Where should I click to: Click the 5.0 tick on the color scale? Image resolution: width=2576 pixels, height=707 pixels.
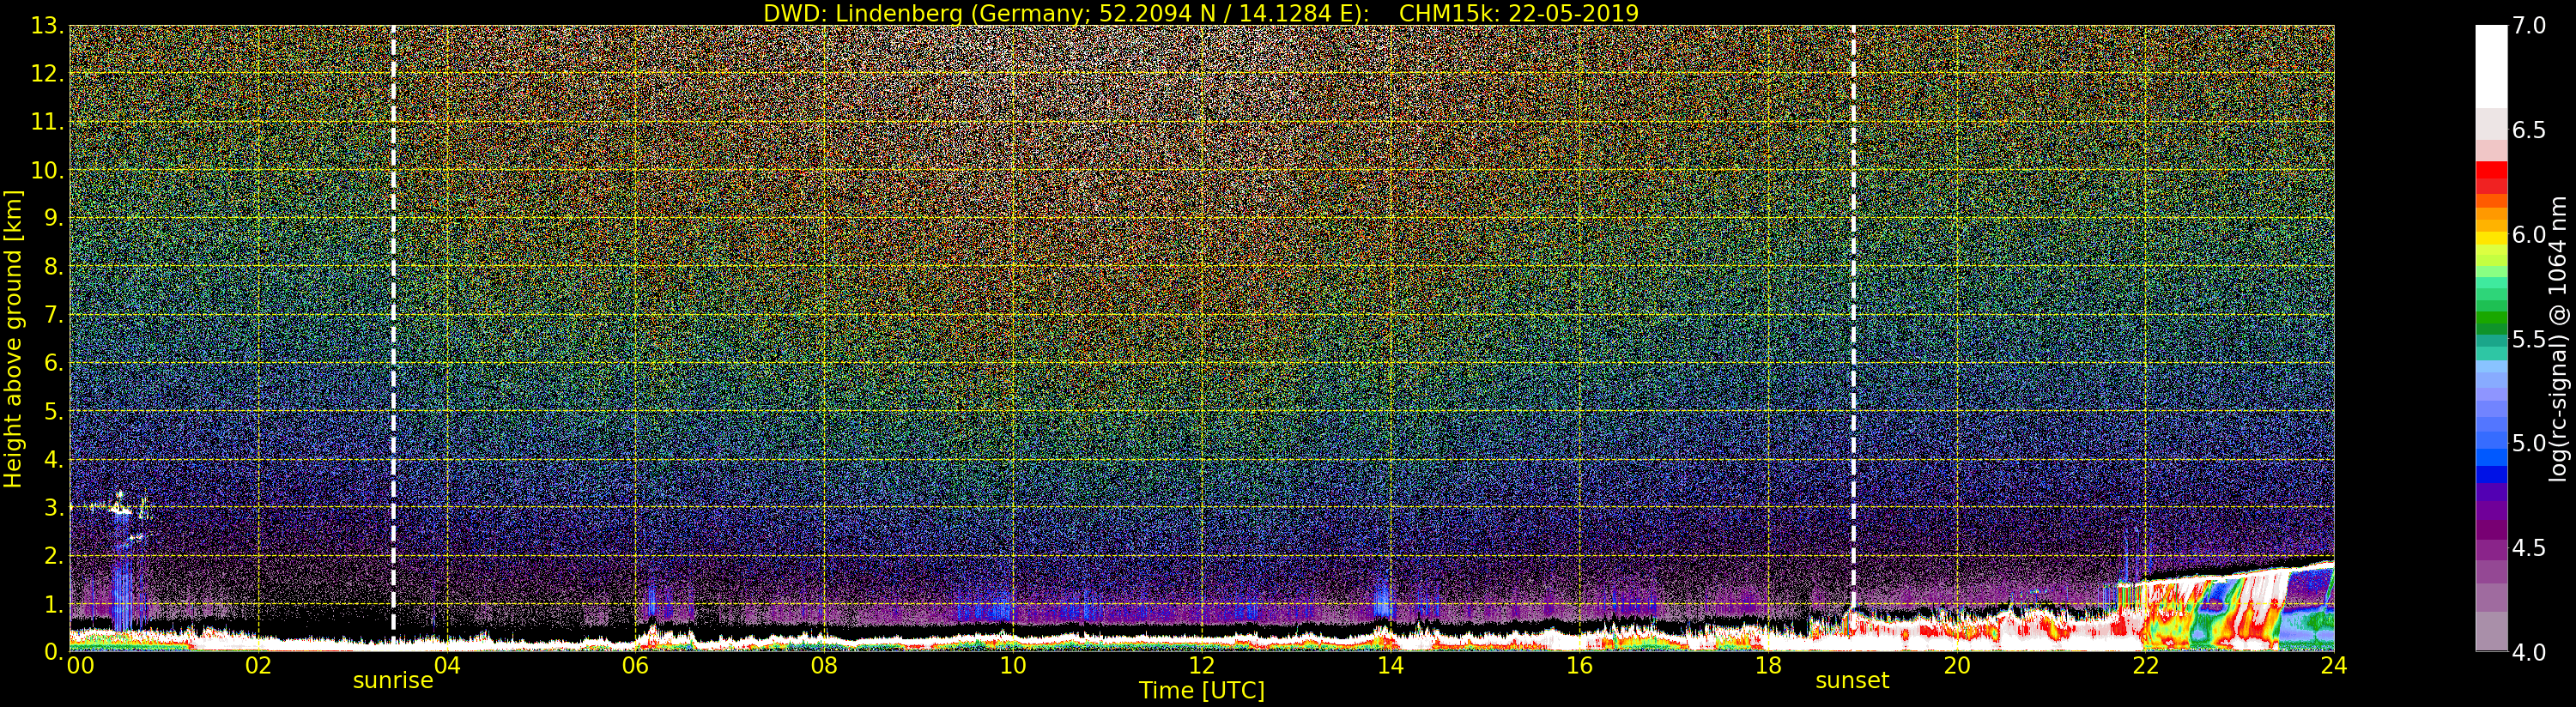2529,443
